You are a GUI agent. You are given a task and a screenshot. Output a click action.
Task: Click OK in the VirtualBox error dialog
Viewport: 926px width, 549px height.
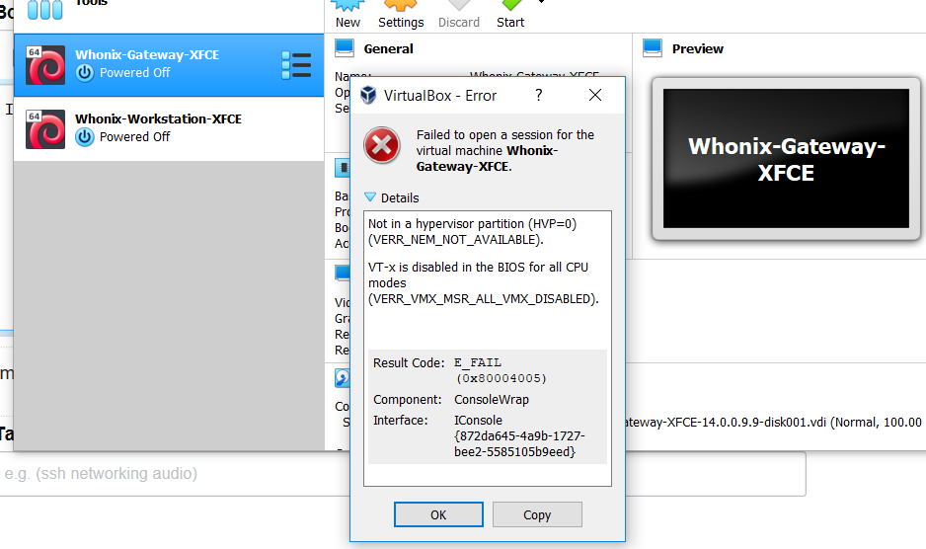[438, 514]
